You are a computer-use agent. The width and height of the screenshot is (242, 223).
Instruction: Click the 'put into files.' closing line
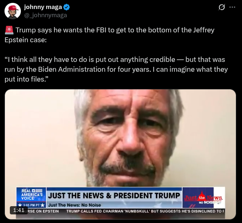click(x=26, y=79)
